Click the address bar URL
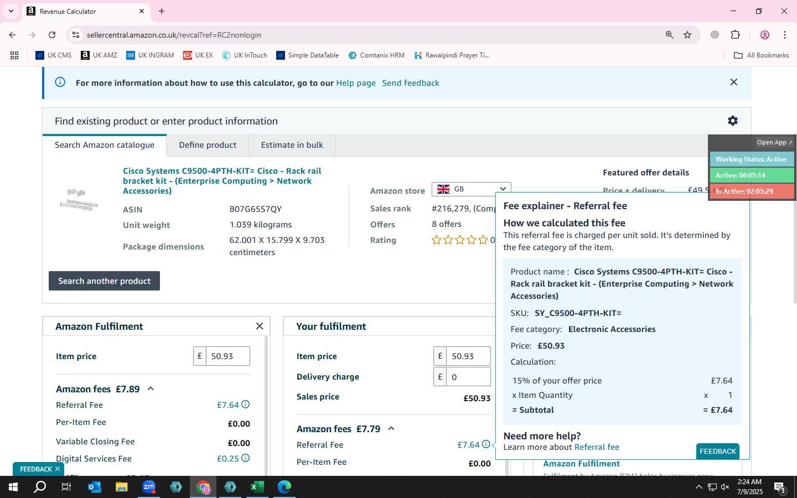797x498 pixels. click(174, 35)
